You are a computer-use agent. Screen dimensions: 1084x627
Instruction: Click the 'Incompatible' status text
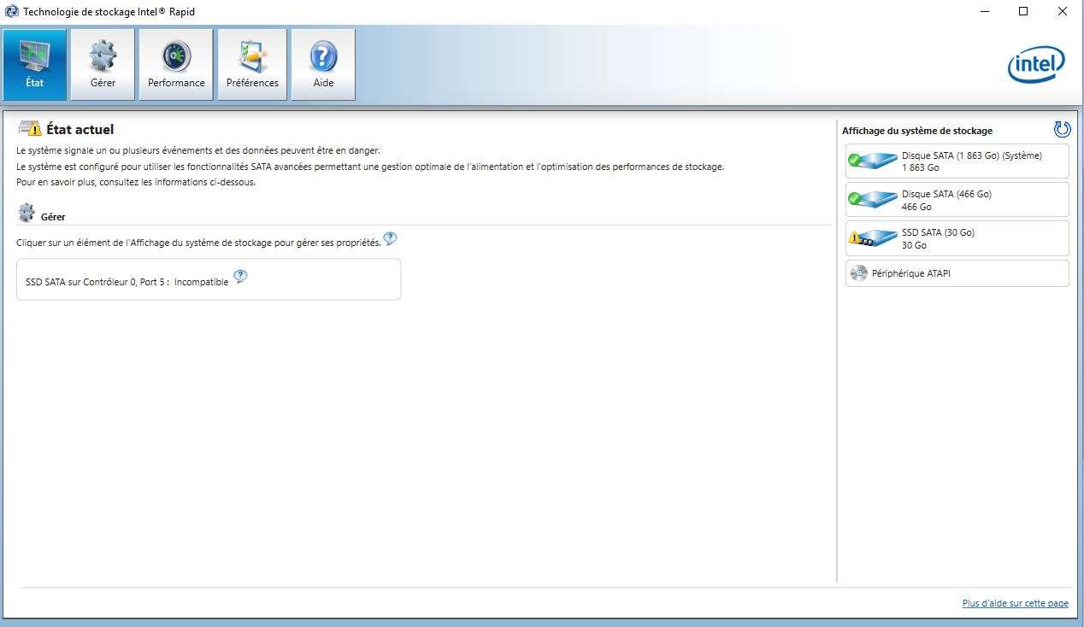201,282
